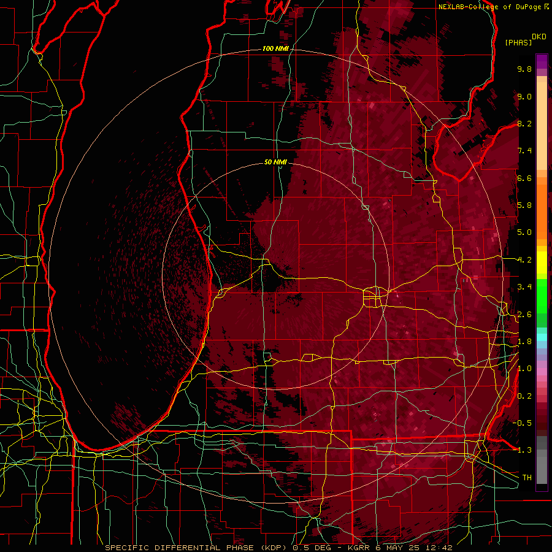This screenshot has width=552, height=552.
Task: Click the 0.2 legend value
Action: 524,396
